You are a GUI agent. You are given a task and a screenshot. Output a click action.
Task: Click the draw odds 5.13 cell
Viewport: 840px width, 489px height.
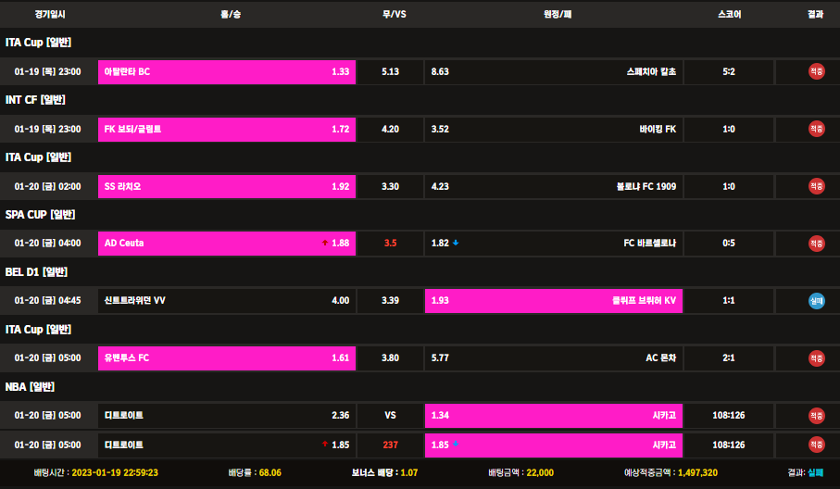[390, 71]
